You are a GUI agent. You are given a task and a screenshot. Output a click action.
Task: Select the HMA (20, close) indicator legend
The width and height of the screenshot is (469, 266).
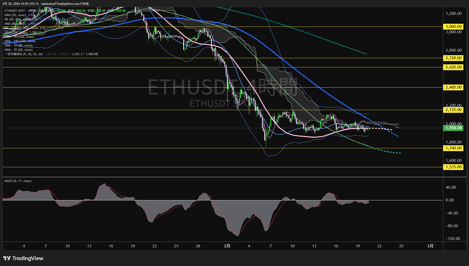point(15,15)
